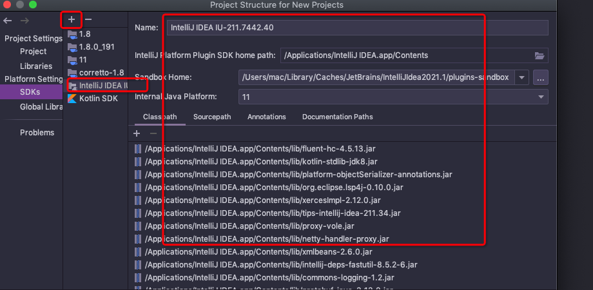Click jar icon beside org.eclipse.lsp4j-0.10.0.jar
Viewport: 593px width, 290px height.
137,187
